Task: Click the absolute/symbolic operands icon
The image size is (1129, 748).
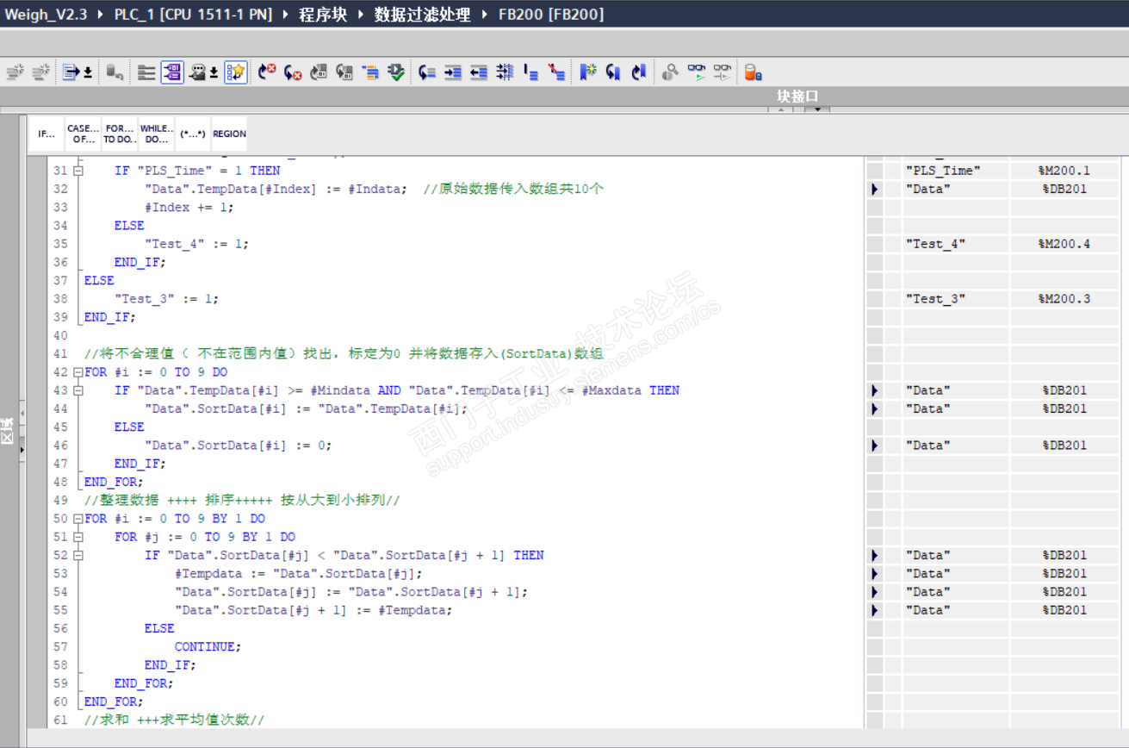Action: (x=198, y=72)
